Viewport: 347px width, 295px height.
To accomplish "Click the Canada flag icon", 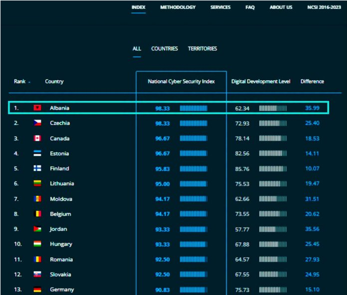I will pyautogui.click(x=37, y=138).
